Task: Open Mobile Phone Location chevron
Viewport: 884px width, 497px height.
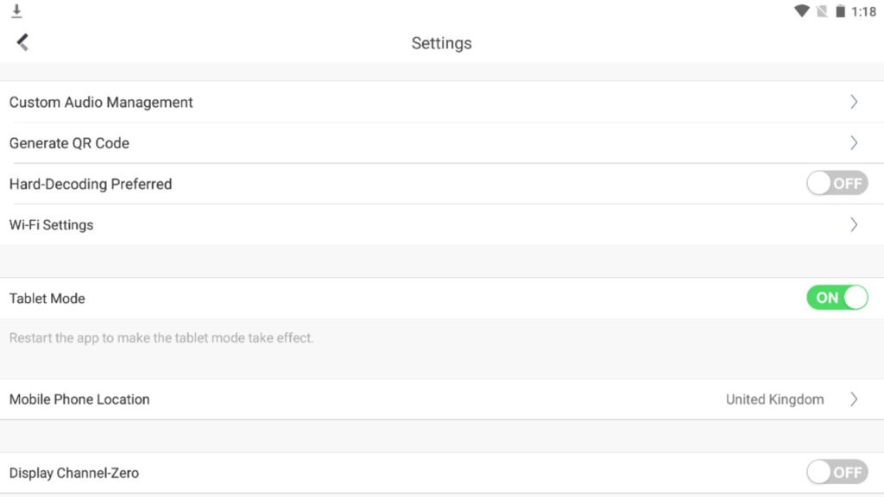Action: pyautogui.click(x=854, y=399)
